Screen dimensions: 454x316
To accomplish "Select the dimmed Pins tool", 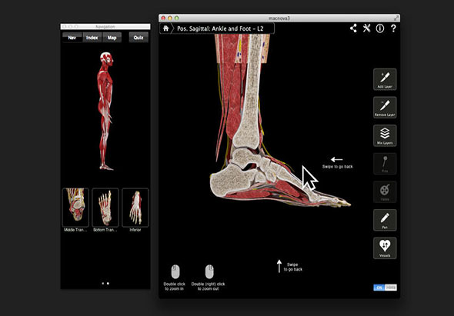I will [385, 164].
